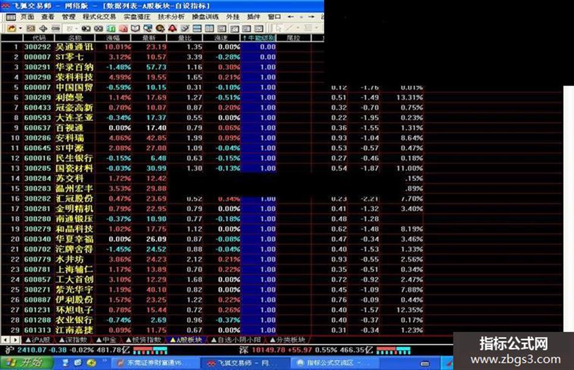This screenshot has width=574, height=370.
Task: Click the orange open-folder toolbar icon
Action: coord(12,28)
